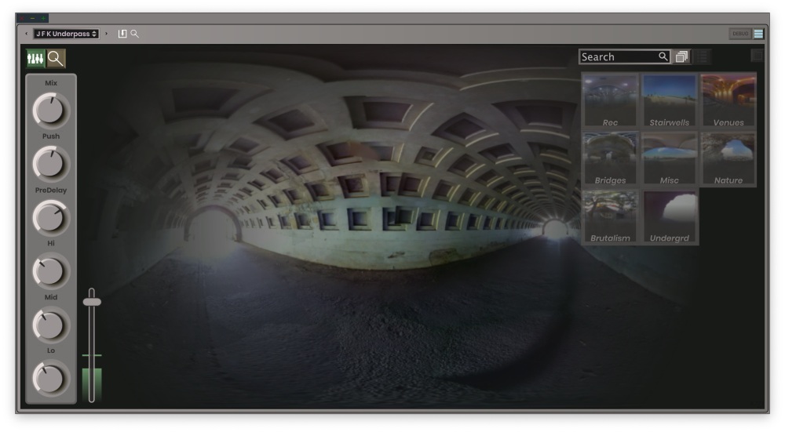Open the Nature category thumbnail

[x=728, y=158]
